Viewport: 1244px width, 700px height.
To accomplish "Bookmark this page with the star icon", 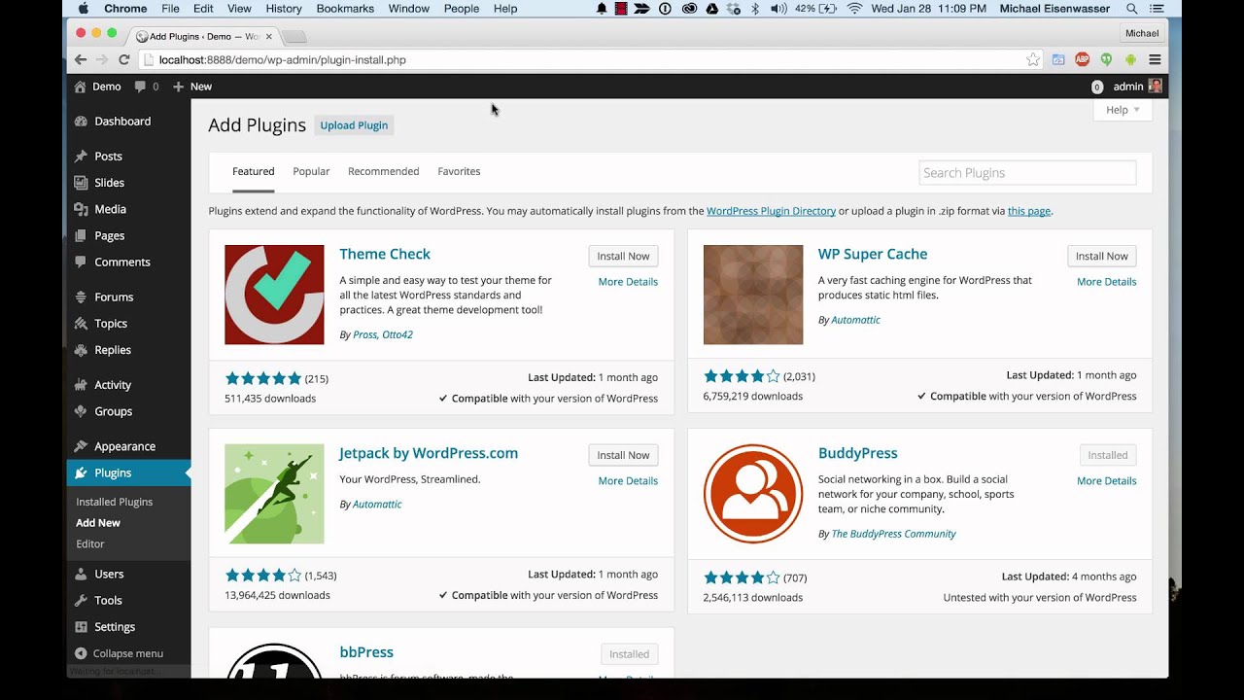I will (1032, 60).
